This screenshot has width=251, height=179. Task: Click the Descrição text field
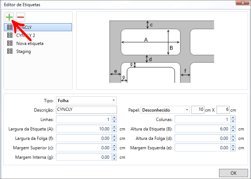coord(86,110)
